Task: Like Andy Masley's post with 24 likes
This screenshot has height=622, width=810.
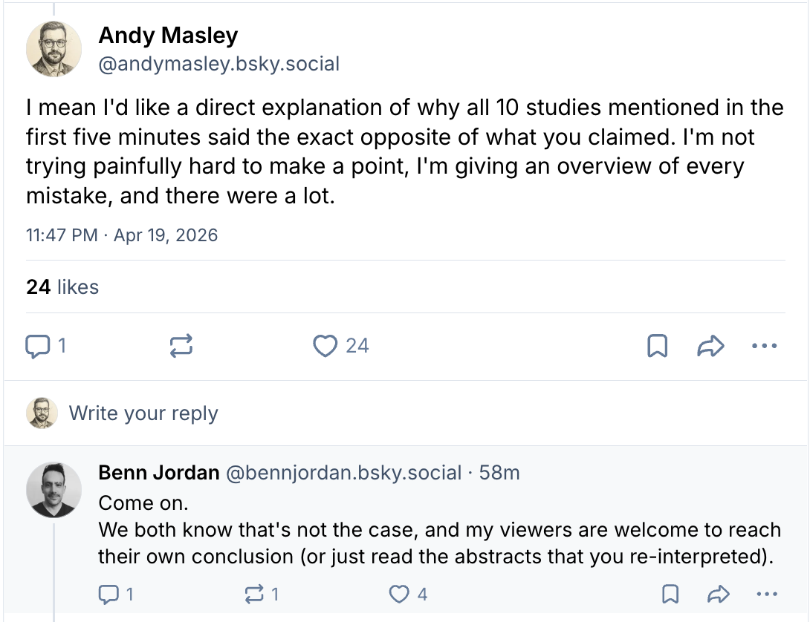Action: click(x=325, y=346)
